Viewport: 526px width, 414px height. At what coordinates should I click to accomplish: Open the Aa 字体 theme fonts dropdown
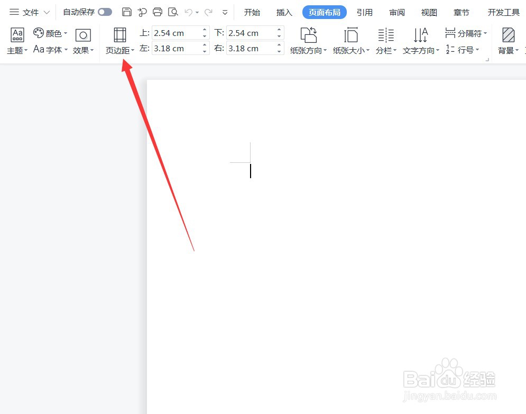tap(50, 50)
